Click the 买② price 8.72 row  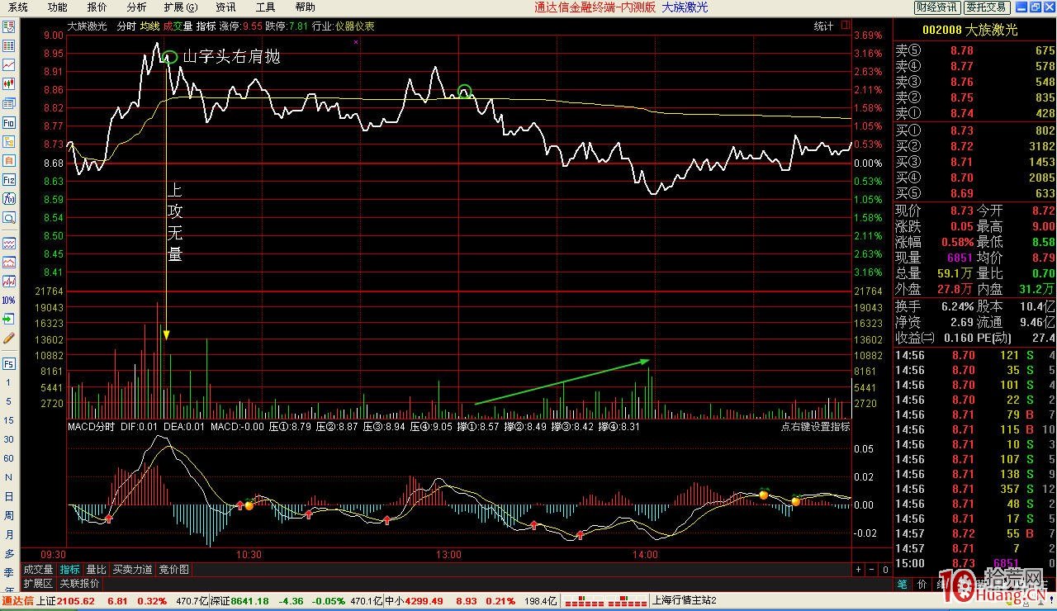[x=975, y=146]
